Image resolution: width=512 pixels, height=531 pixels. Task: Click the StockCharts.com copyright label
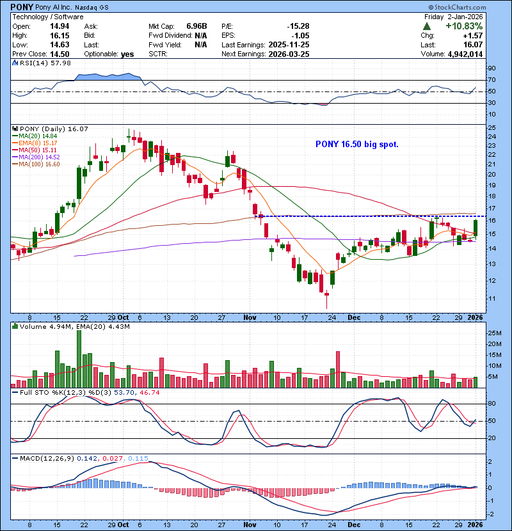click(457, 7)
